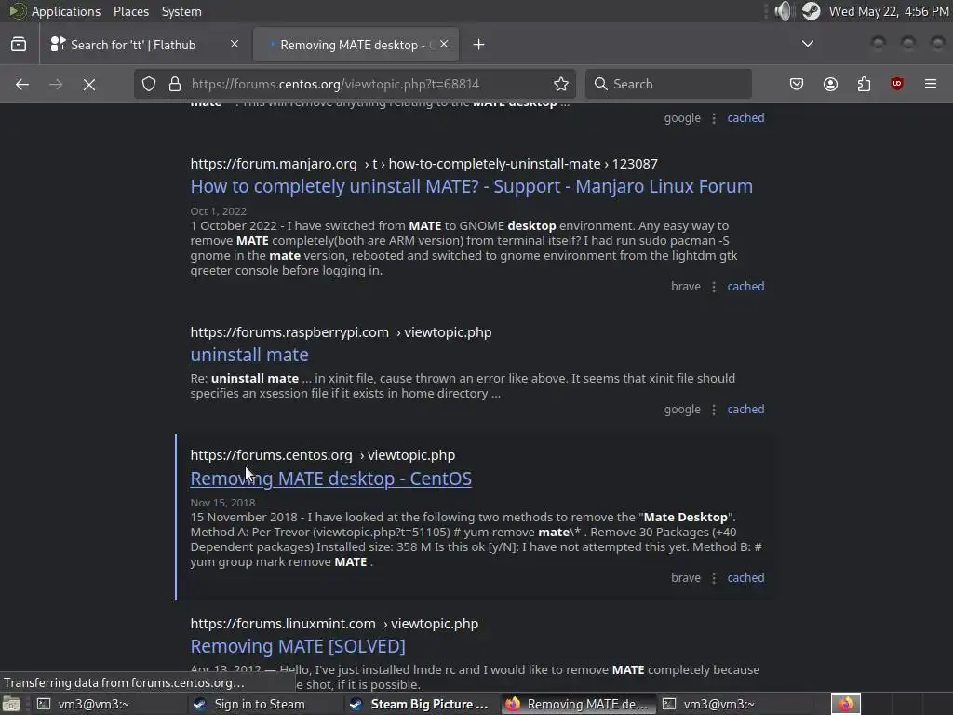Screen dimensions: 953x715
Task: Open cached version of the Raspberry Pi result
Action: (x=745, y=410)
